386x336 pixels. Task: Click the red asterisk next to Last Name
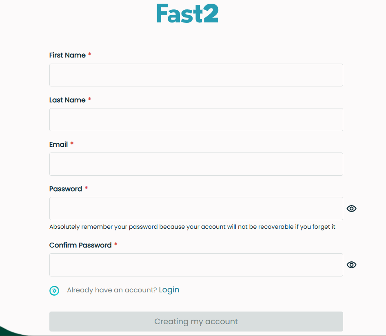tap(89, 99)
